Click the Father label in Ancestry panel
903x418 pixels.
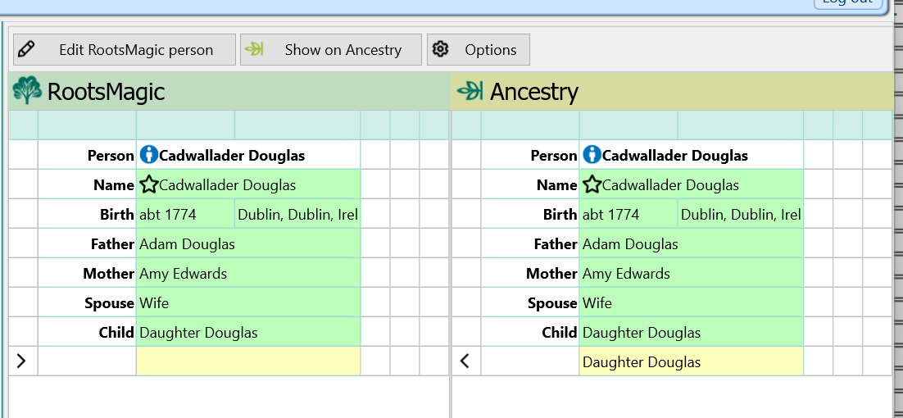coord(556,243)
